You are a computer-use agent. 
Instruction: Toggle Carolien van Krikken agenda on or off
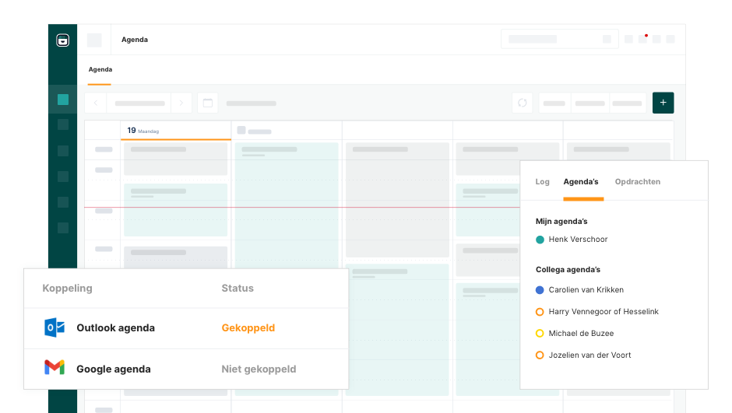[x=540, y=290]
